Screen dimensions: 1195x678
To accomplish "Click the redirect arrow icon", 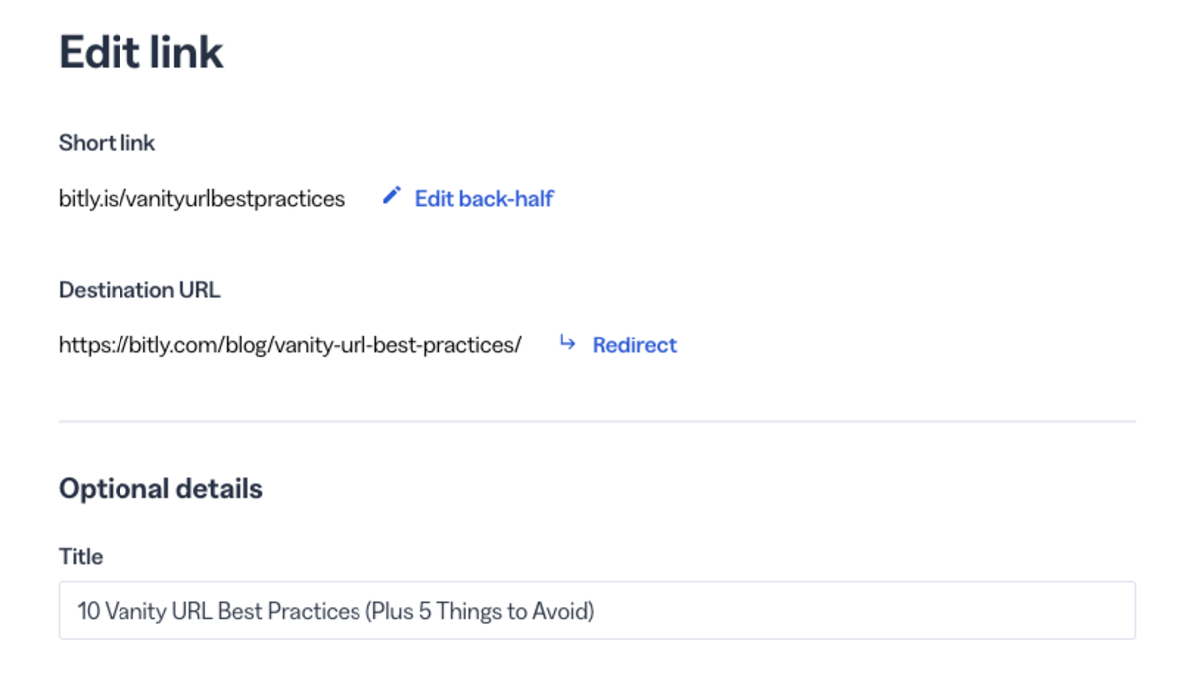I will coord(567,343).
